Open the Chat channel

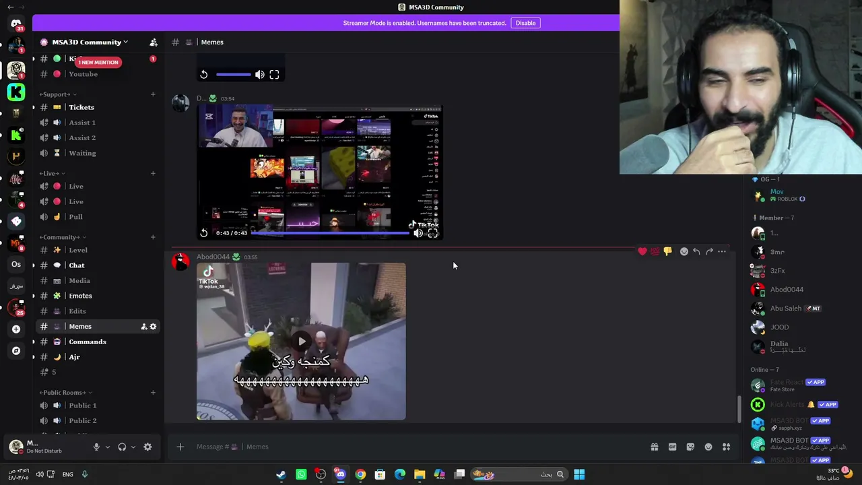[98, 265]
